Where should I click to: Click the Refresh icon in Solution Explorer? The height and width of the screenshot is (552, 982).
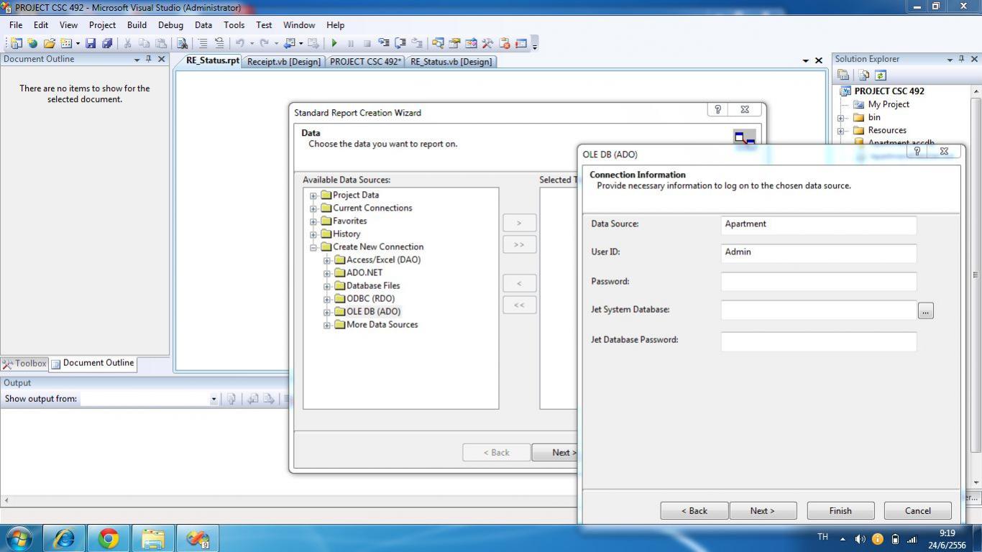point(880,75)
